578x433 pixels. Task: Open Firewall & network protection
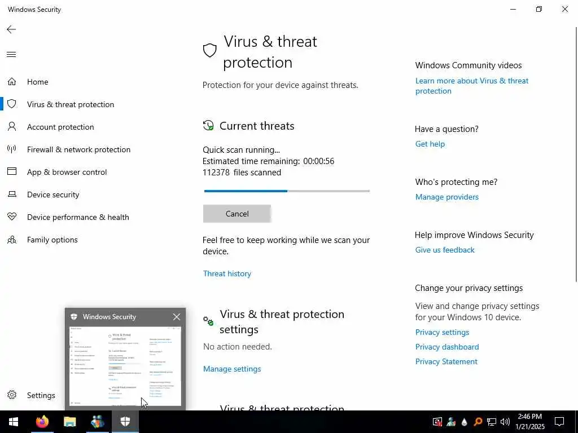(78, 149)
